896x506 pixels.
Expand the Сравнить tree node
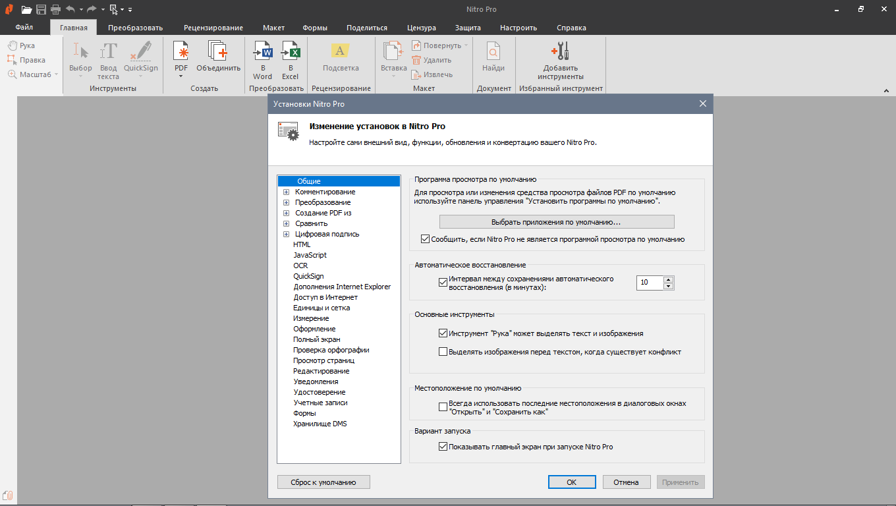pyautogui.click(x=286, y=223)
